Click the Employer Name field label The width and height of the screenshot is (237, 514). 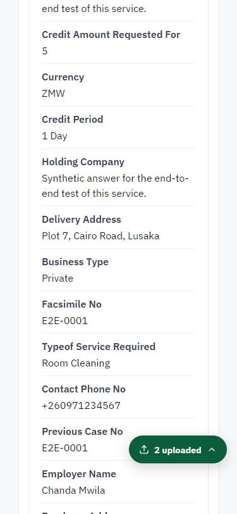(x=79, y=474)
